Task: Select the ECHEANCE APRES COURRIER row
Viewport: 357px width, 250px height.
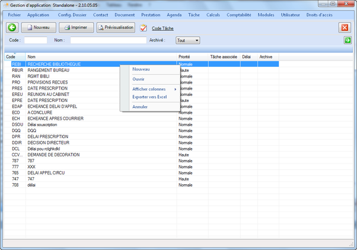Action: click(x=53, y=118)
